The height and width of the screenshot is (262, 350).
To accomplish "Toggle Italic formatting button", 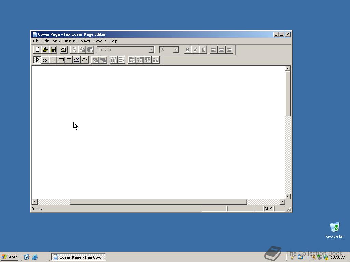I will [x=195, y=49].
